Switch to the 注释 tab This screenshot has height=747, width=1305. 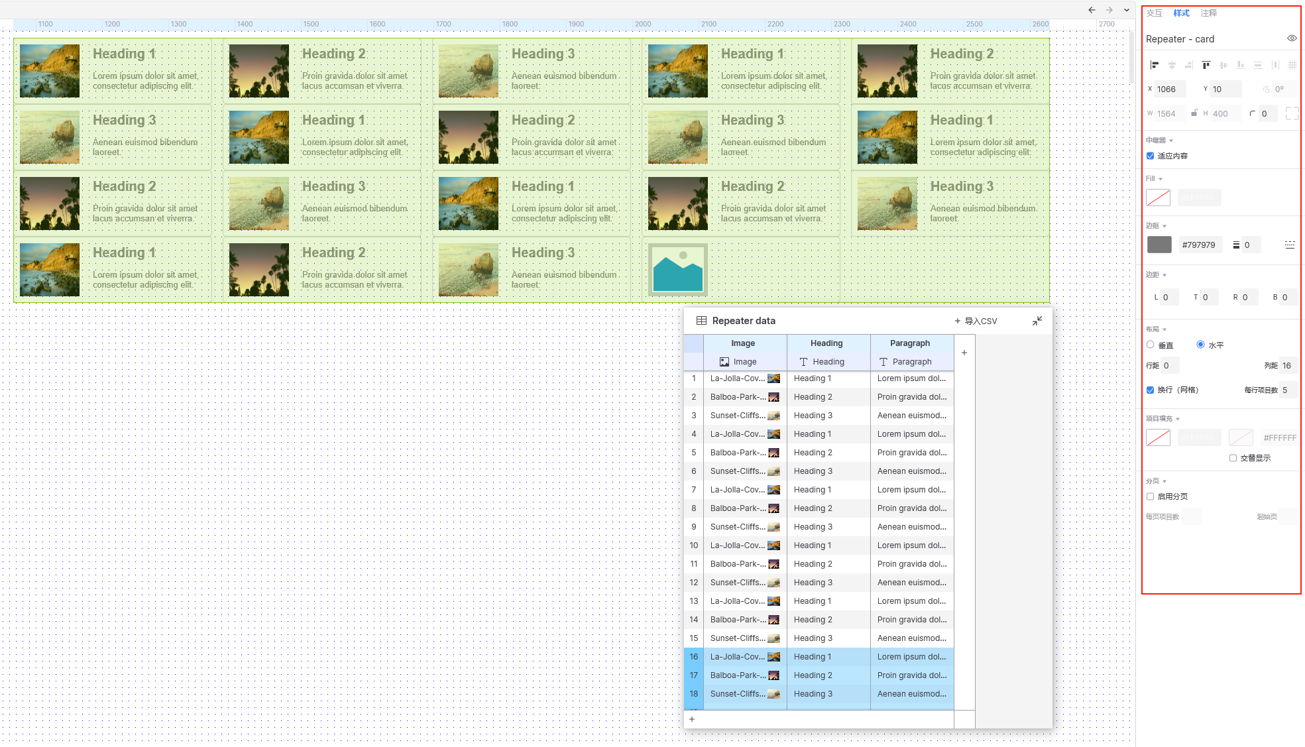click(1208, 13)
